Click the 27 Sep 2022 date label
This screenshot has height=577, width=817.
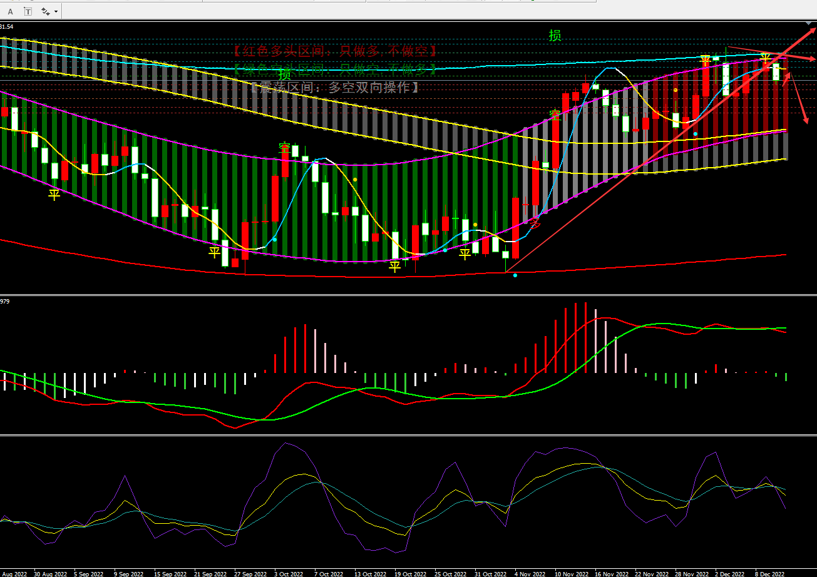coord(250,574)
